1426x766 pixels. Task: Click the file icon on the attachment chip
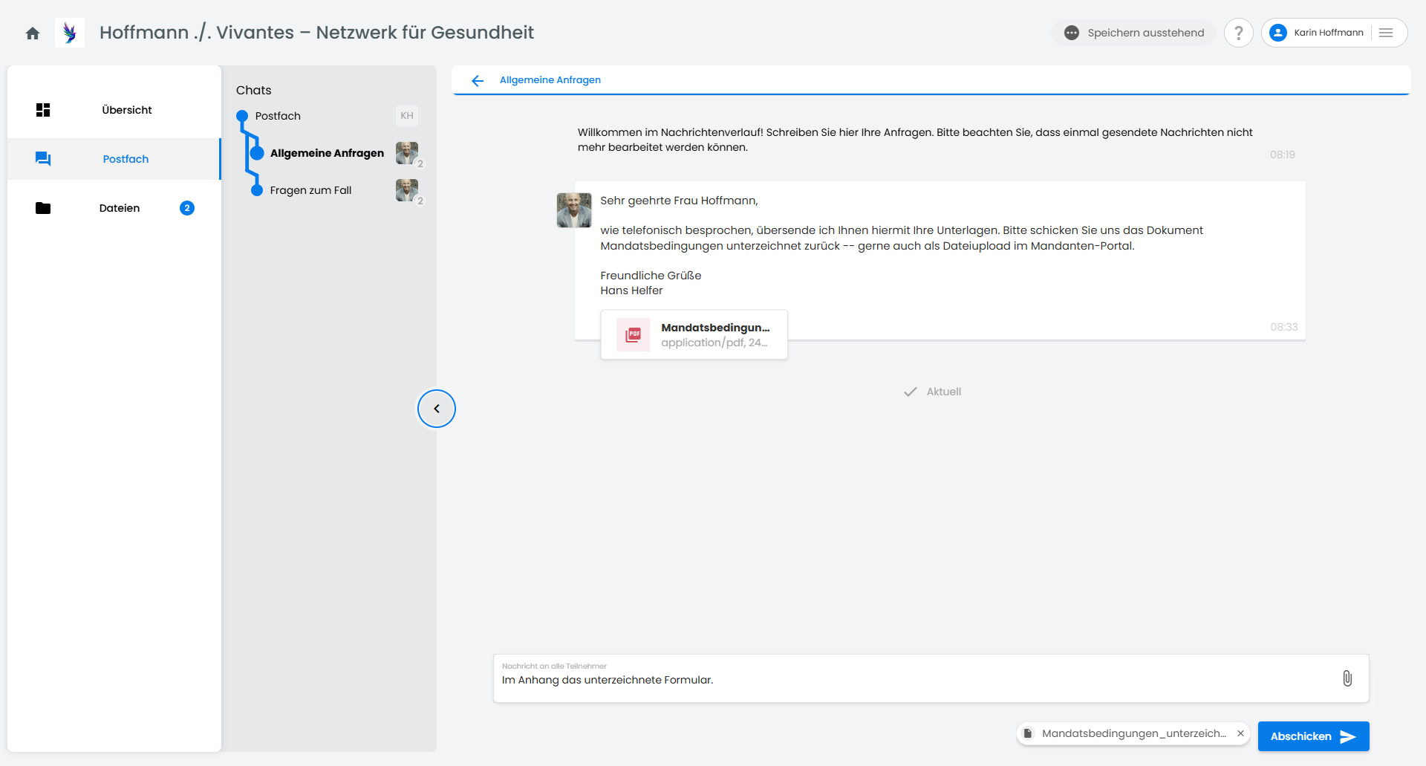tap(1028, 733)
